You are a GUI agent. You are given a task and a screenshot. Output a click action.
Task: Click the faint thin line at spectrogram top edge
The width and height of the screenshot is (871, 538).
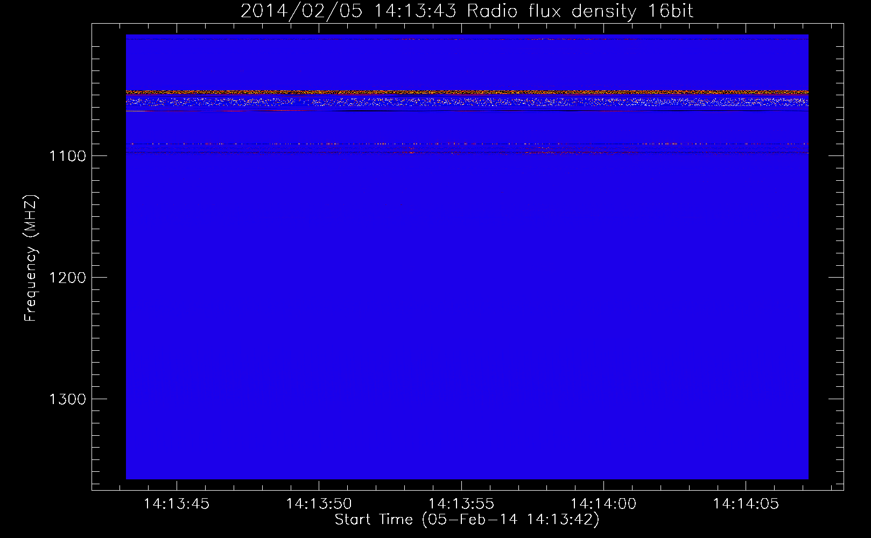tap(467, 39)
